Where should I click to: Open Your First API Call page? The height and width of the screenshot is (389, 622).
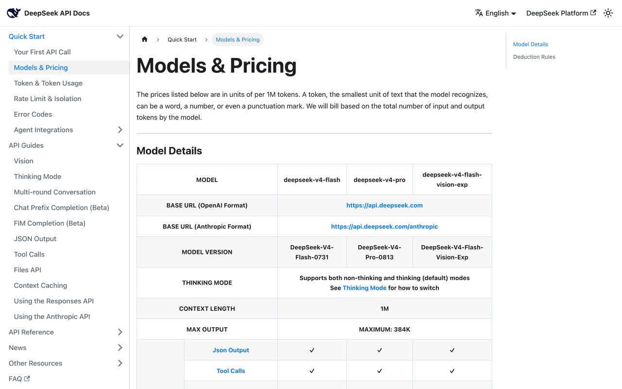42,52
